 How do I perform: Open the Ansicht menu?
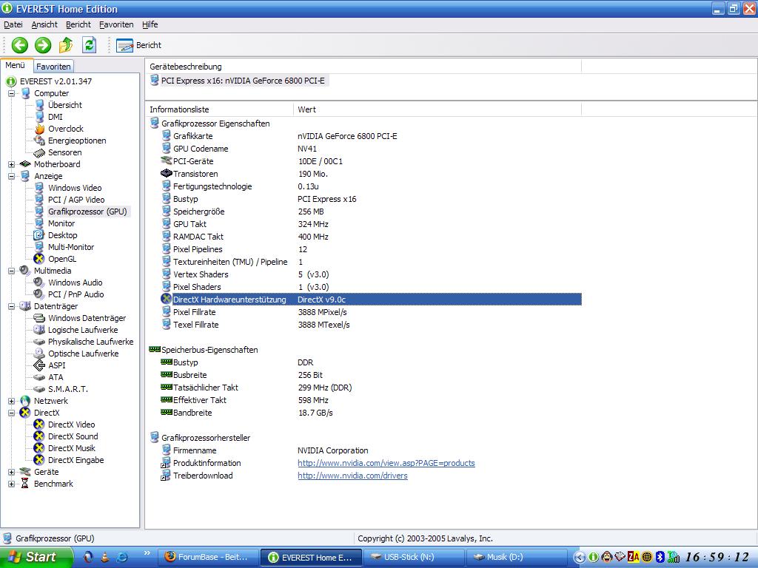pos(44,24)
